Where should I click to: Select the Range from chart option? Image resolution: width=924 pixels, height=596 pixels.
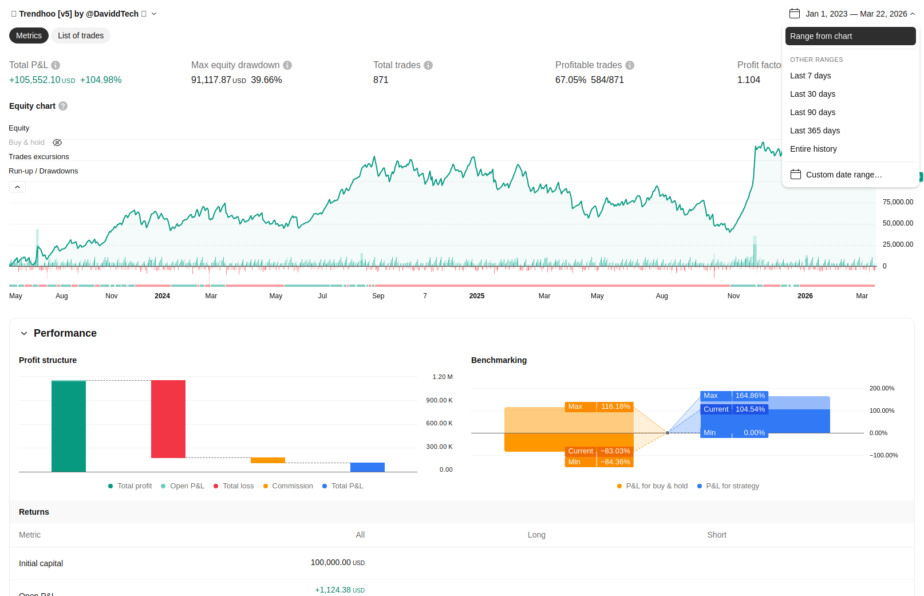[850, 36]
